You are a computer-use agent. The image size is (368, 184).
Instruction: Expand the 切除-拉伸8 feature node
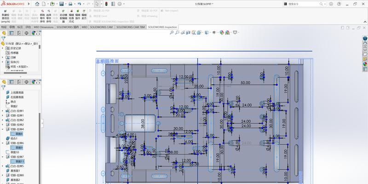[x=3, y=175]
